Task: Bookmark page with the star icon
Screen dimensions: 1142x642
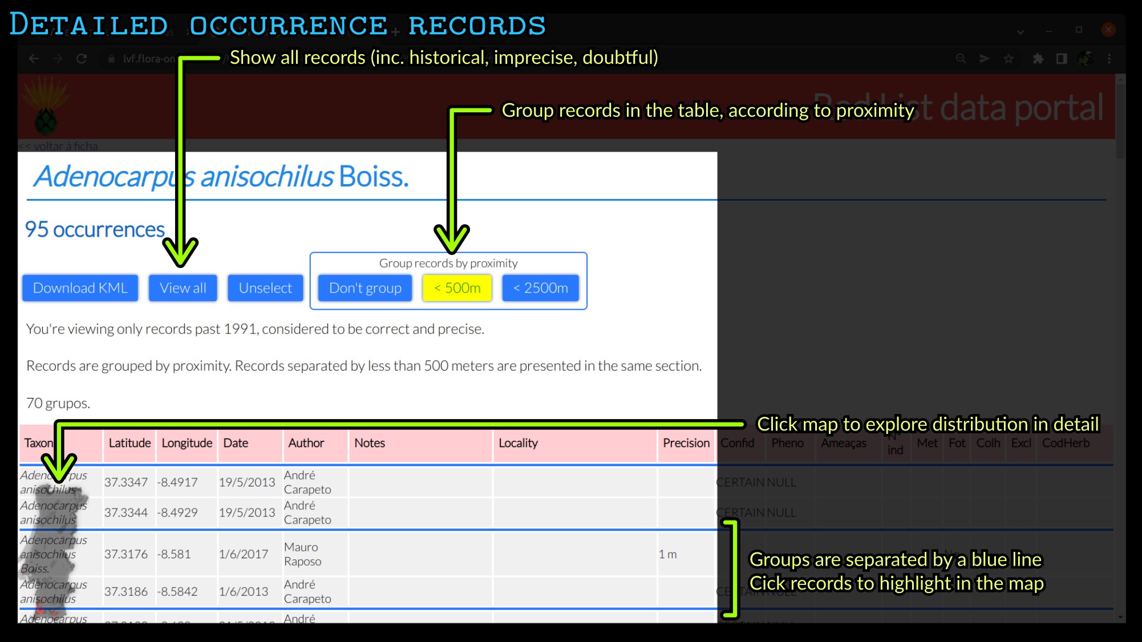Action: 1009,59
